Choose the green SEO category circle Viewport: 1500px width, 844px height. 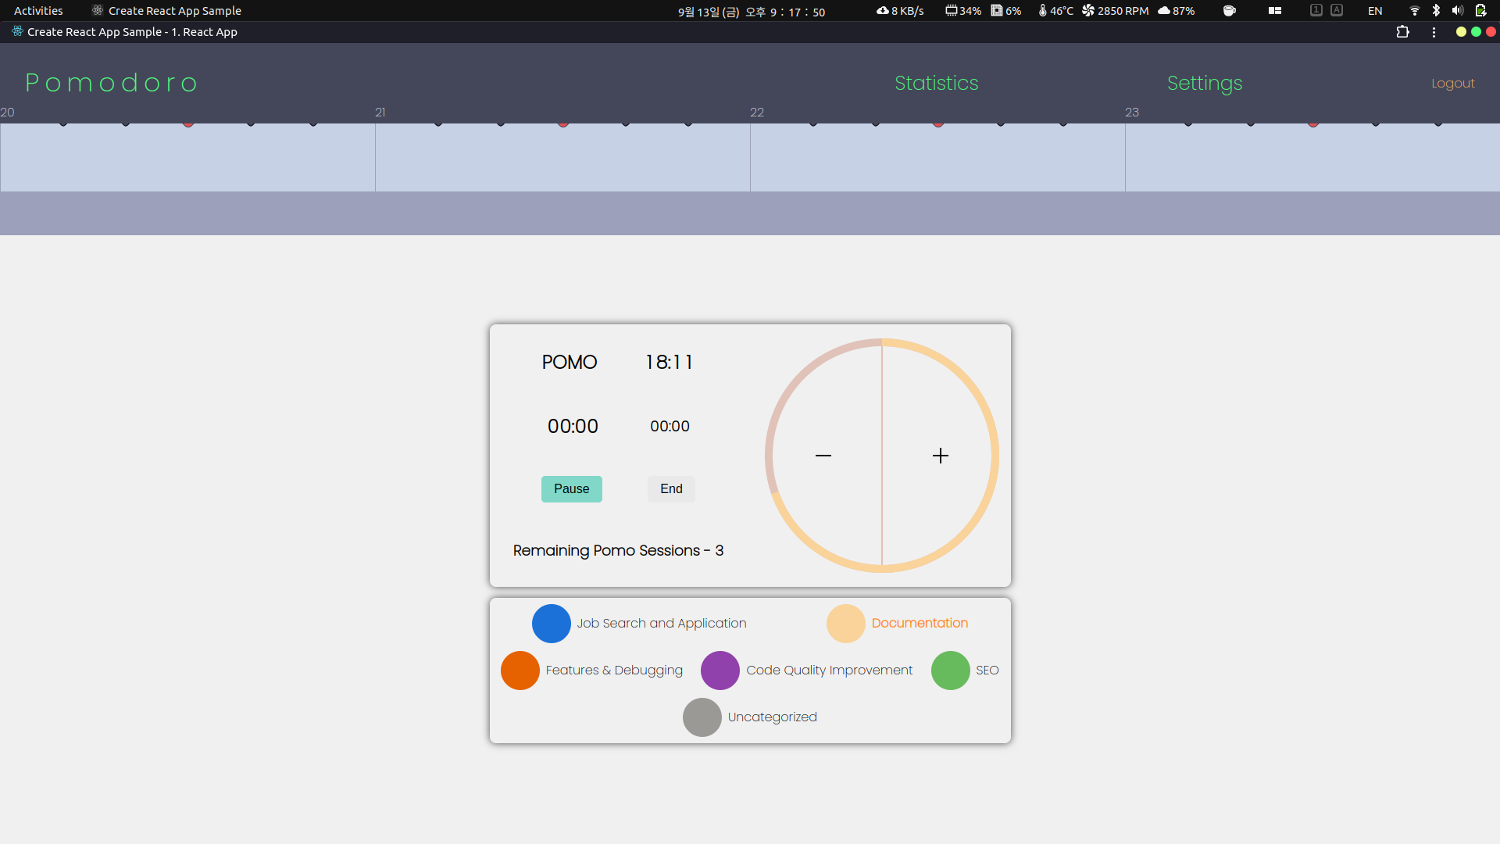click(950, 671)
